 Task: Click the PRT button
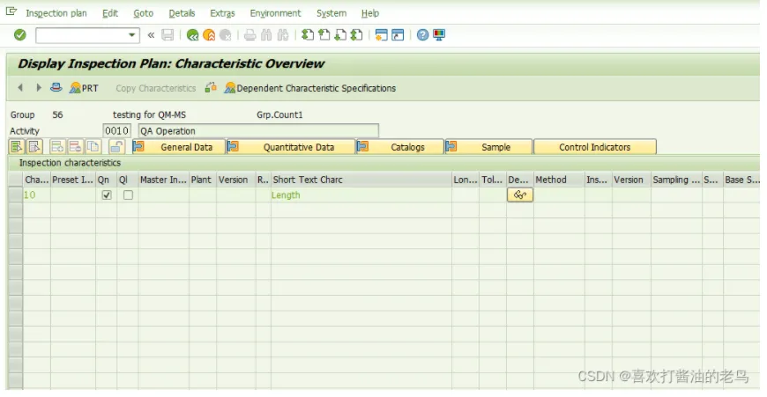click(x=84, y=88)
